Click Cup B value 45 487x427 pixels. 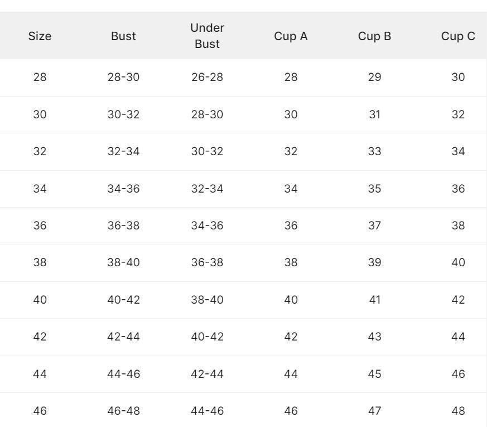(374, 373)
